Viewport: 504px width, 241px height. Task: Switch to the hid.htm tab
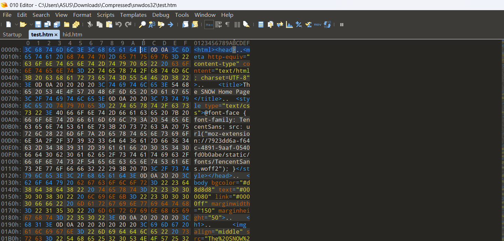72,35
